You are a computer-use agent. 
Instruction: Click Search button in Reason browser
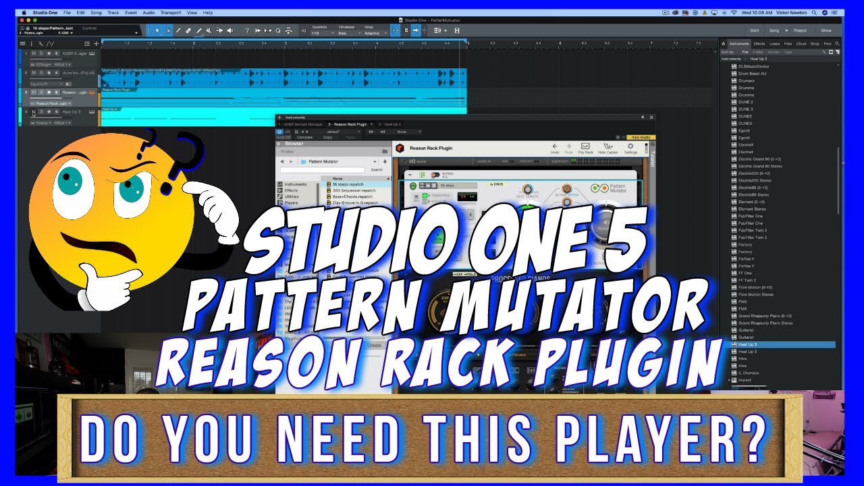point(377,169)
